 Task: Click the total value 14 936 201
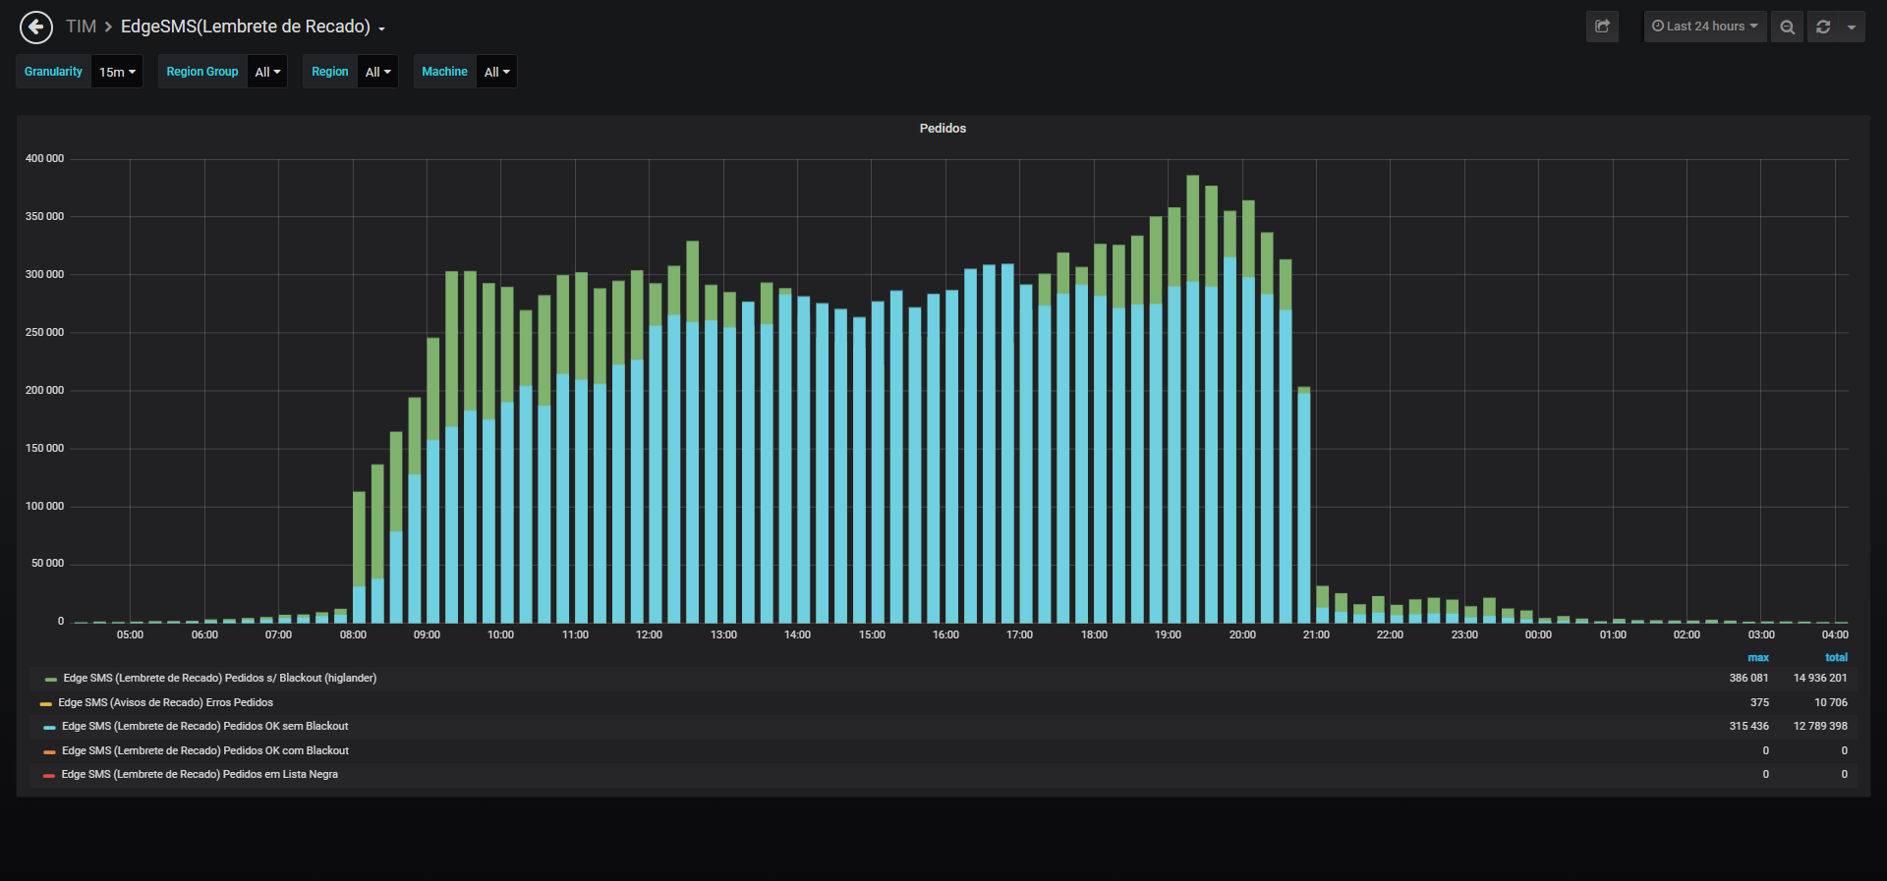(1820, 679)
